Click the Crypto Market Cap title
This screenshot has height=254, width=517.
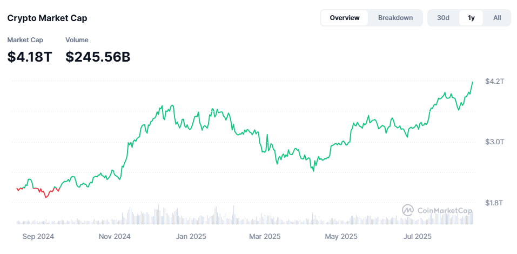click(x=47, y=18)
